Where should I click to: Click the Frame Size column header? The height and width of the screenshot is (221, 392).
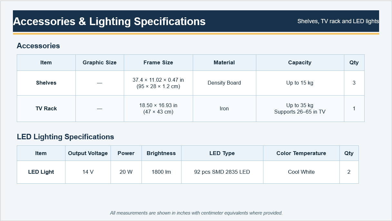pyautogui.click(x=158, y=62)
